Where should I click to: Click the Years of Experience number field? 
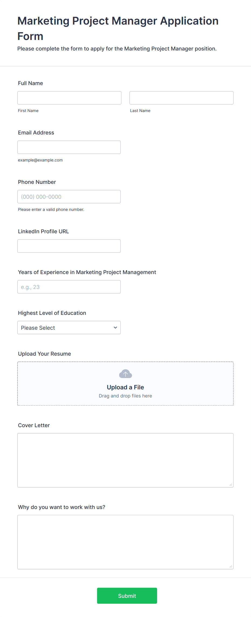click(x=69, y=287)
